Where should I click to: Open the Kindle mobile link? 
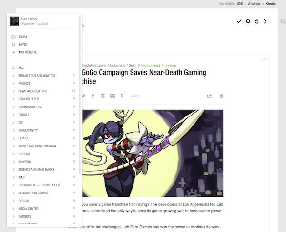[270, 4]
